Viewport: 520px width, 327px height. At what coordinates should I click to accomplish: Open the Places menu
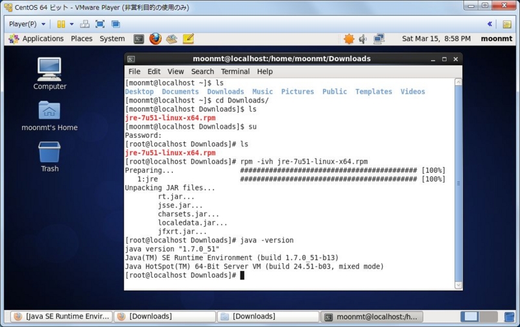click(82, 39)
